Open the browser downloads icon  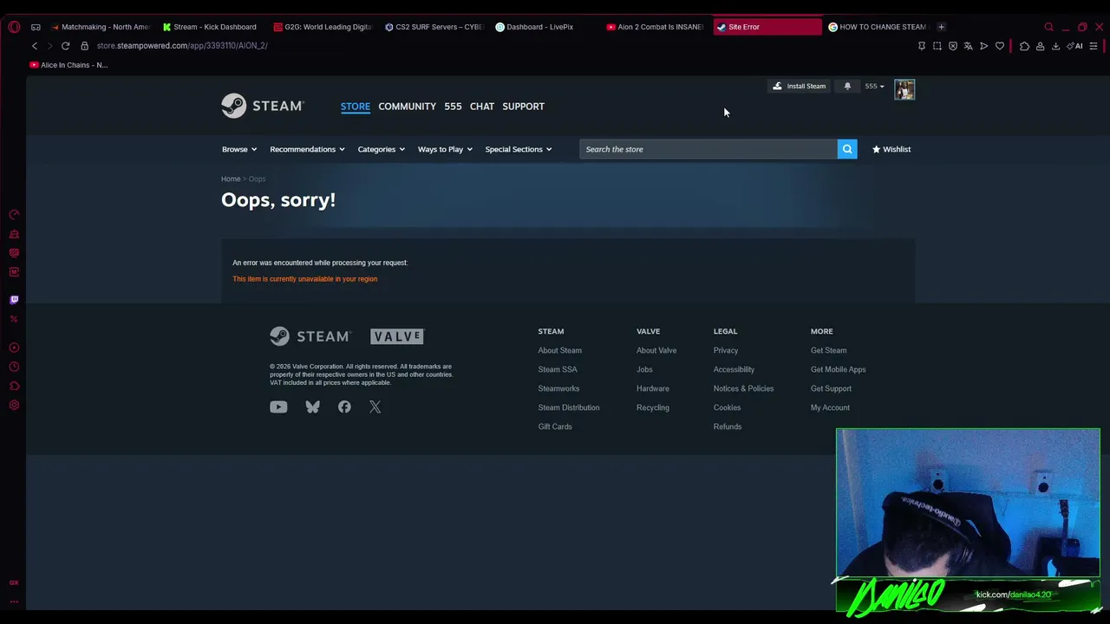click(1055, 46)
